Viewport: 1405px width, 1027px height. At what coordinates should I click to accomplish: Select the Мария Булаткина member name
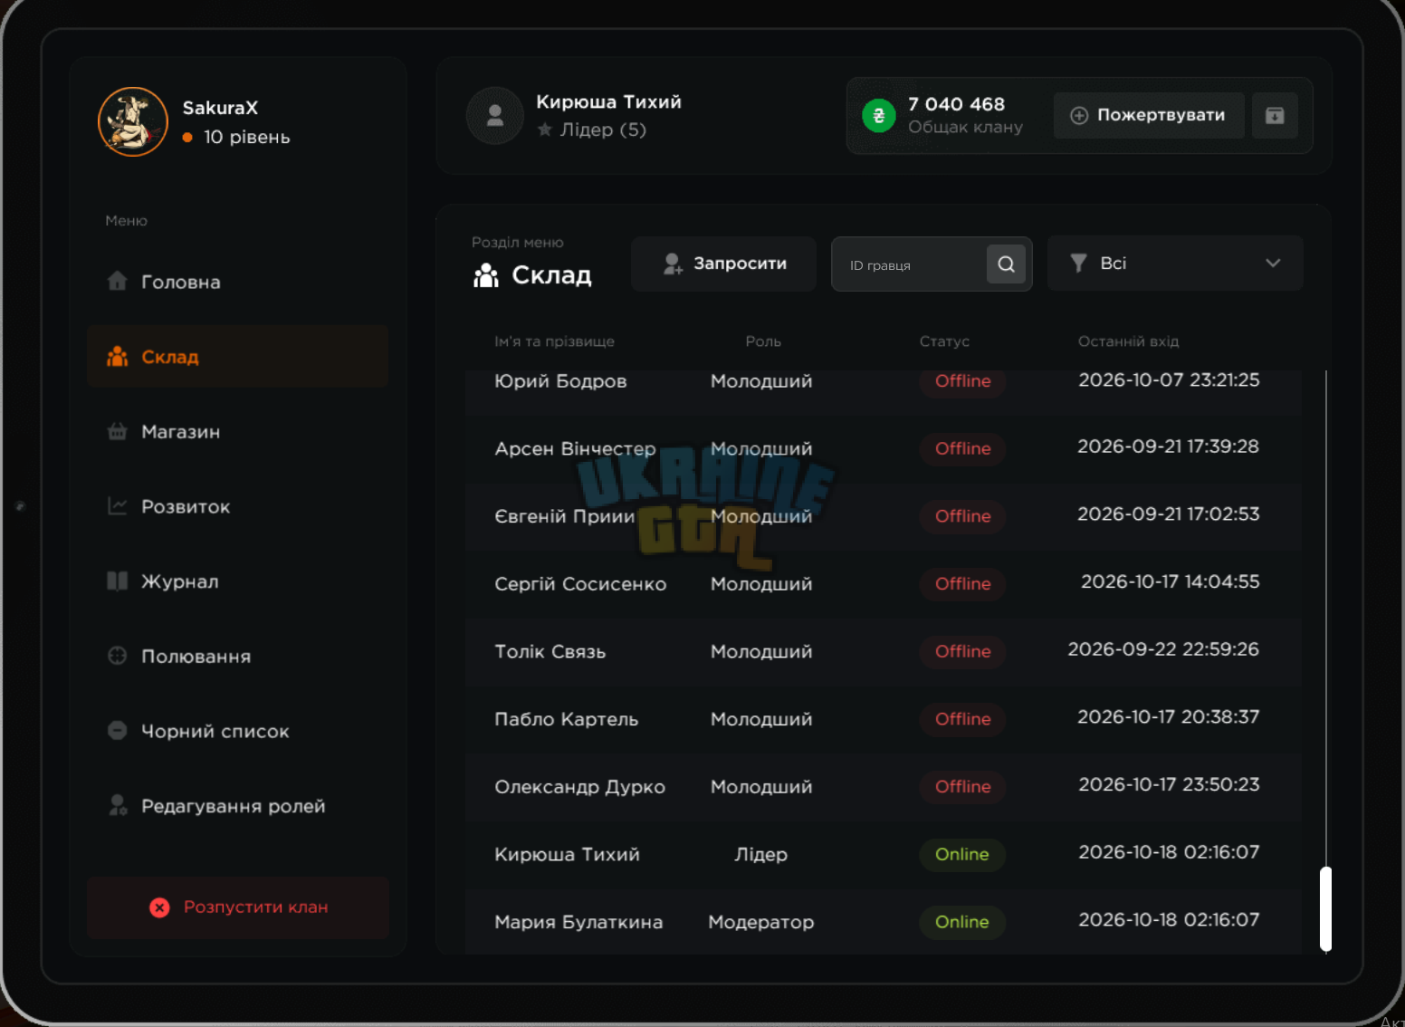[x=578, y=923]
